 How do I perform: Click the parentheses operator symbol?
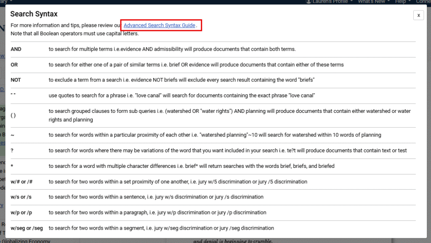pos(13,115)
